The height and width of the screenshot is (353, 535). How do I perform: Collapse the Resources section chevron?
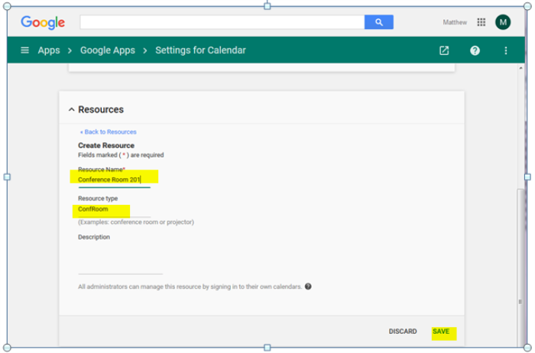(x=71, y=109)
